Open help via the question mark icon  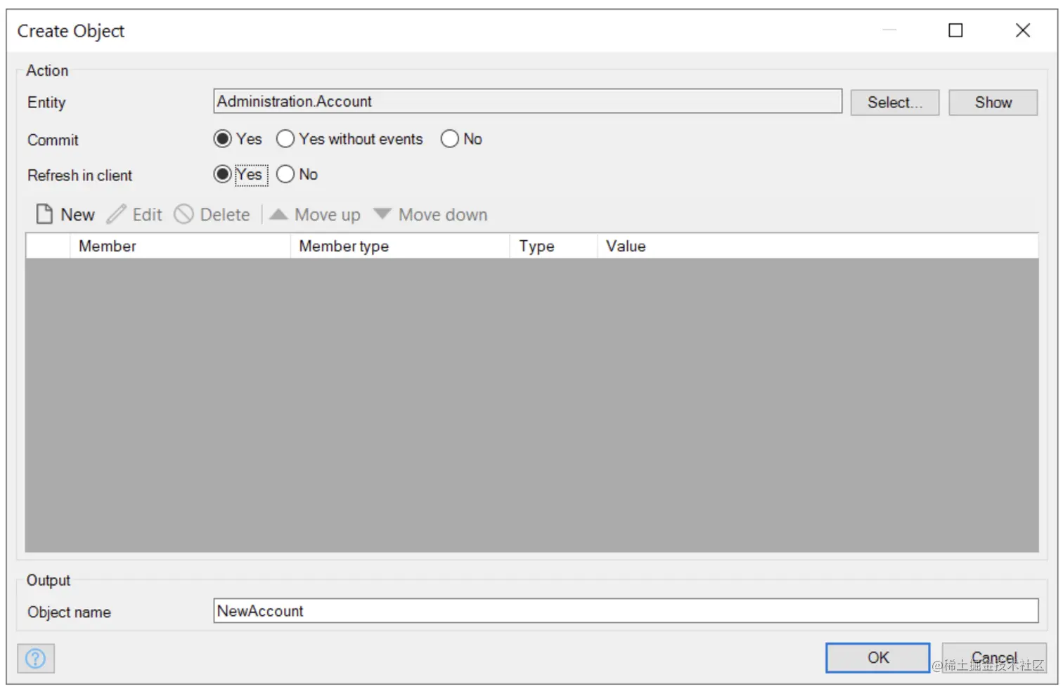pyautogui.click(x=35, y=658)
